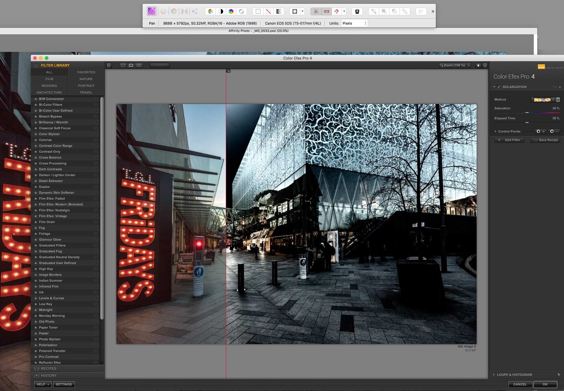Open the NATURE filter category
Screen dimensions: 564x391
pos(86,79)
